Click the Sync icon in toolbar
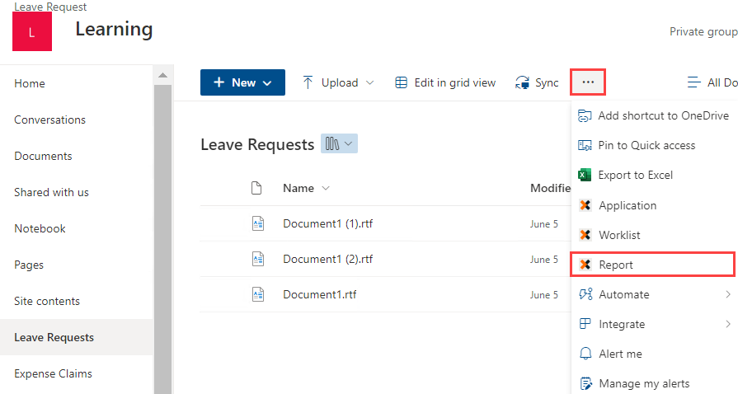The image size is (738, 394). 522,82
